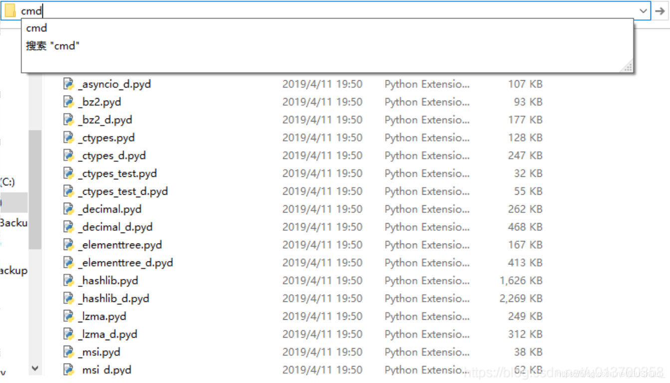Click the date cell of _bz2.pyd row

tap(322, 102)
